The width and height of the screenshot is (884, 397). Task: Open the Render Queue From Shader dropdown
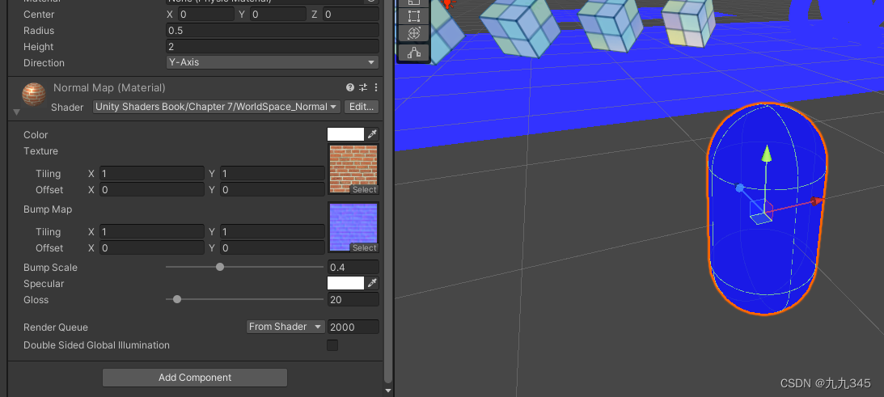click(x=286, y=327)
